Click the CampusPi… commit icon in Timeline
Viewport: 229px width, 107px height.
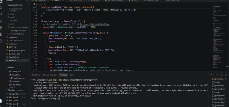click(7, 94)
